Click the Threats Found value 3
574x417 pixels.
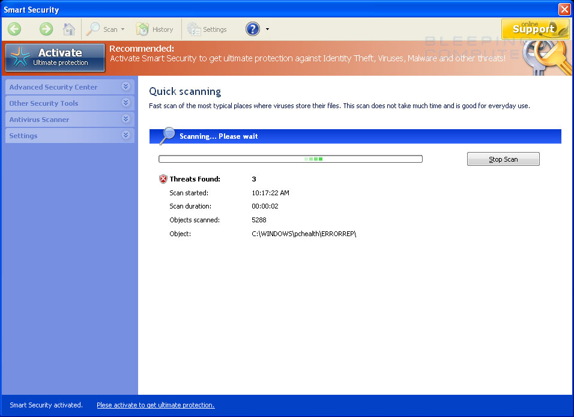coord(254,179)
